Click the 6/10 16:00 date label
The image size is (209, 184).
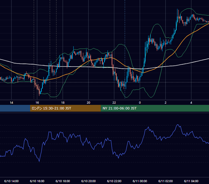pyautogui.click(x=37, y=181)
